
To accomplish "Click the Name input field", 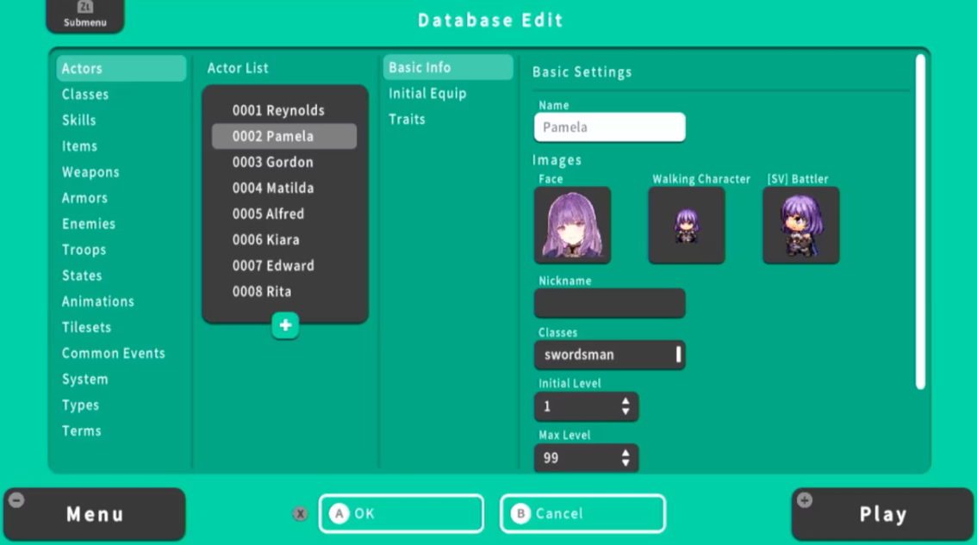I will [609, 127].
